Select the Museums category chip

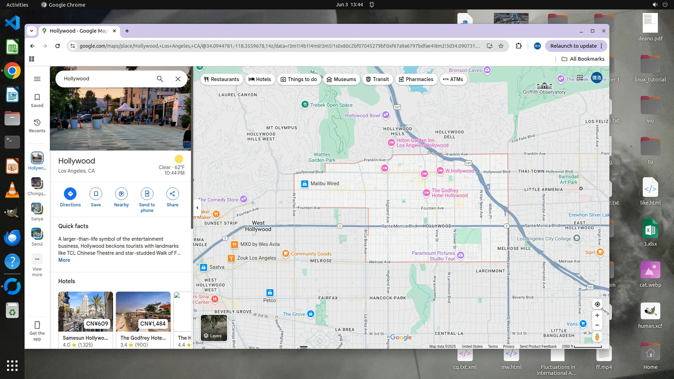pos(341,79)
